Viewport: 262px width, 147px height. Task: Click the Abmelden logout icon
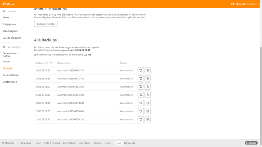click(x=233, y=4)
